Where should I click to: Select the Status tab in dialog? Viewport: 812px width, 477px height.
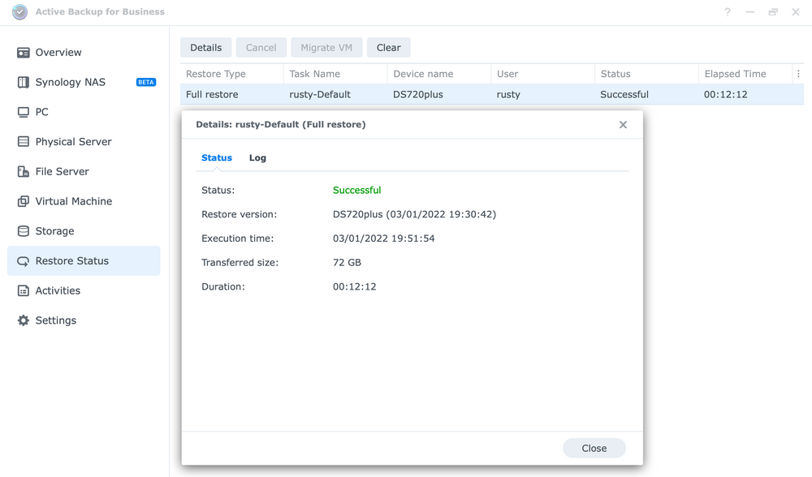click(x=217, y=158)
